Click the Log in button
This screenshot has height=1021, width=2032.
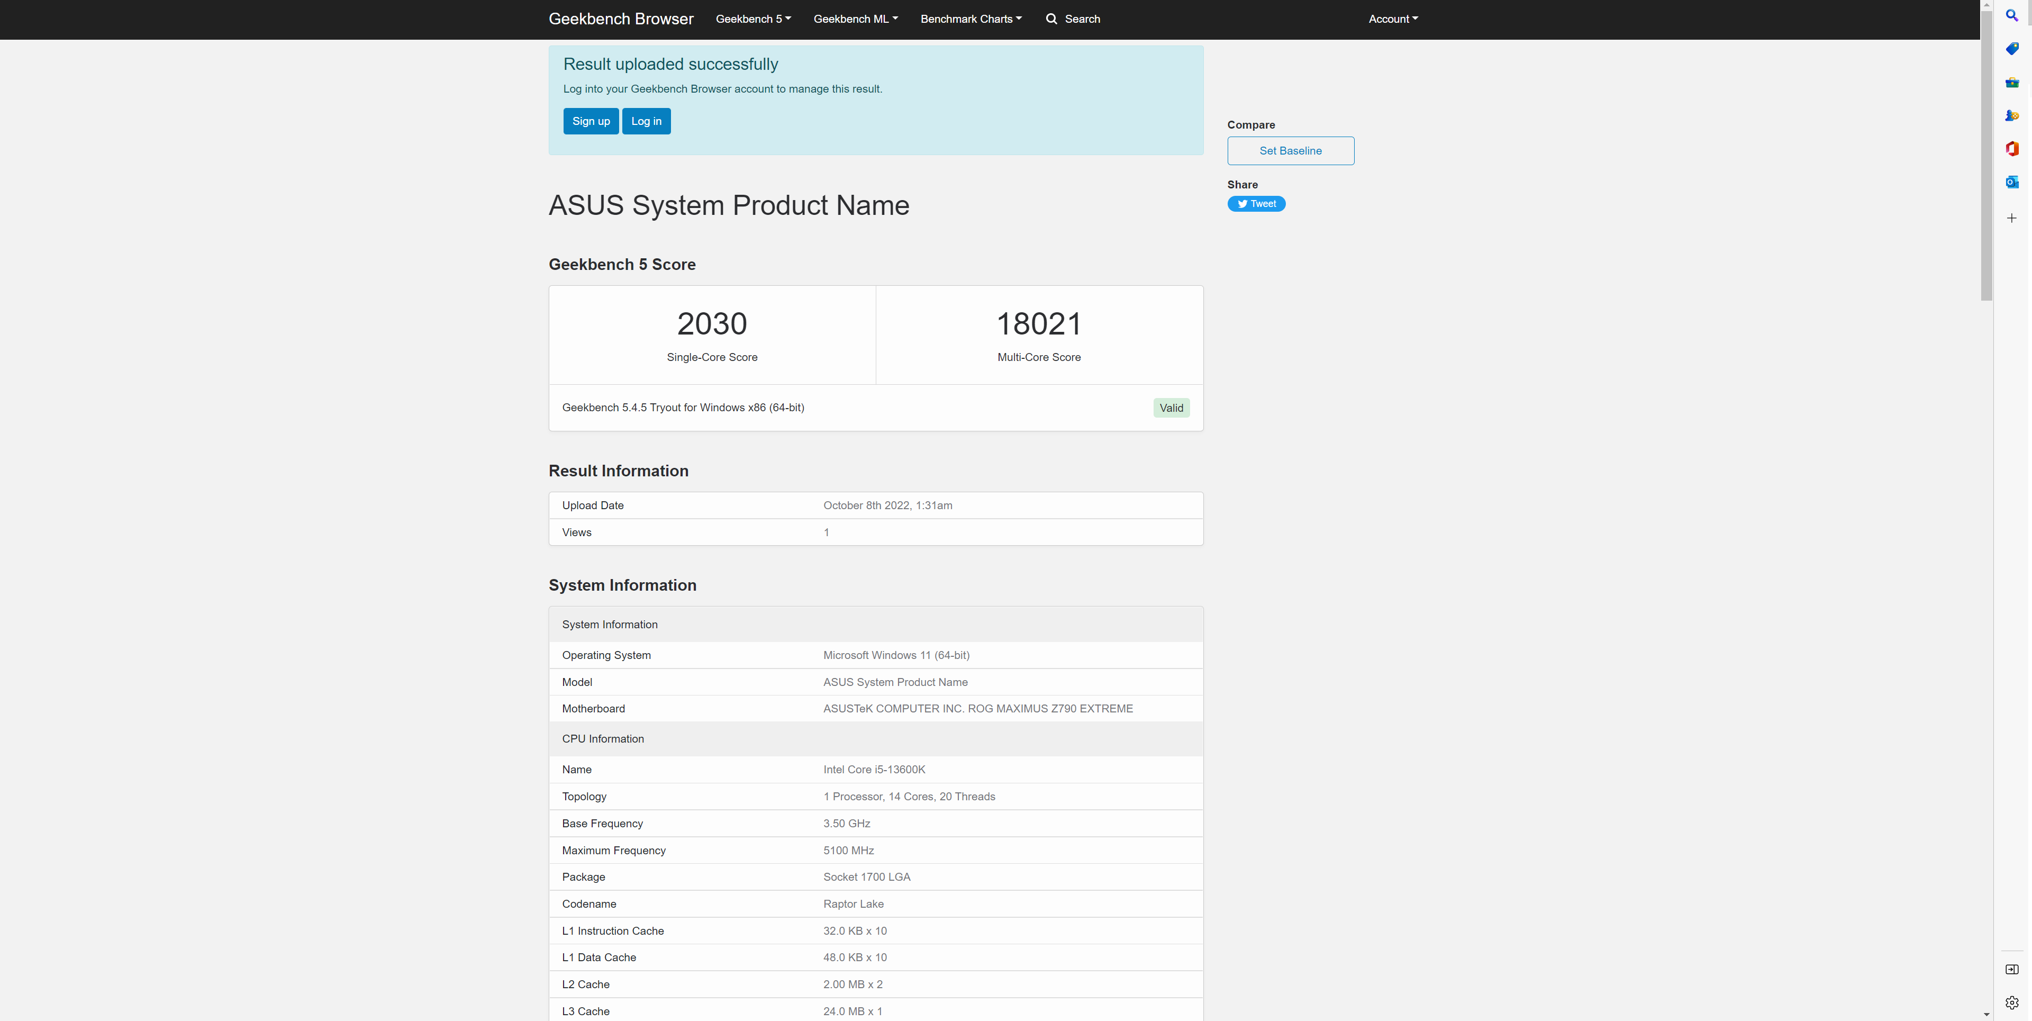pos(646,121)
